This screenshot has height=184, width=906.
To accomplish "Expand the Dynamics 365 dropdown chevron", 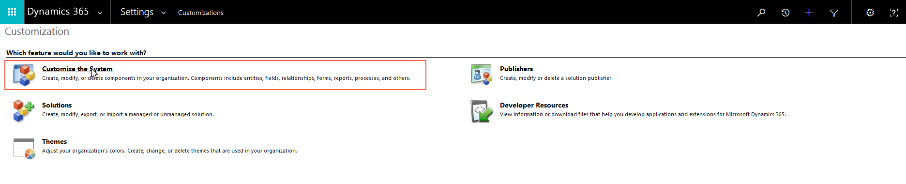I will click(x=100, y=13).
